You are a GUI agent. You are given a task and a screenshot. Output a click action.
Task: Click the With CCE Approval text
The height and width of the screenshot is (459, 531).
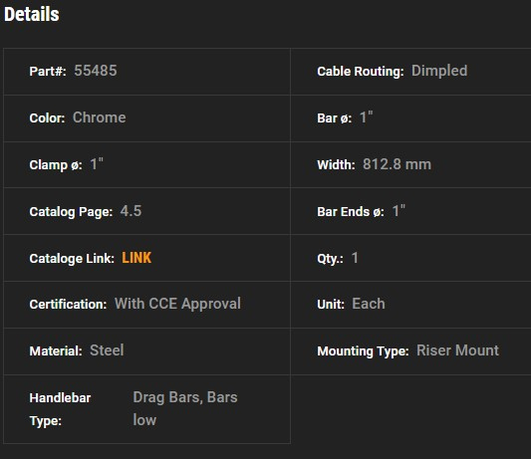click(177, 304)
